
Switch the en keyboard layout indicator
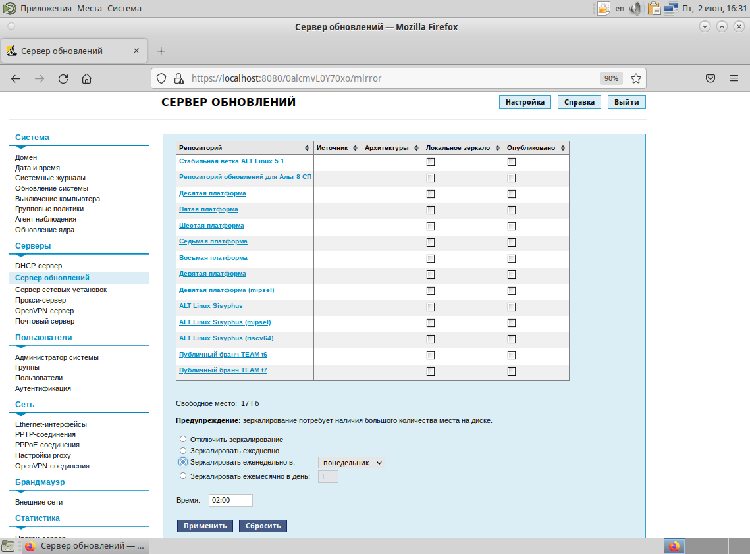click(x=620, y=8)
